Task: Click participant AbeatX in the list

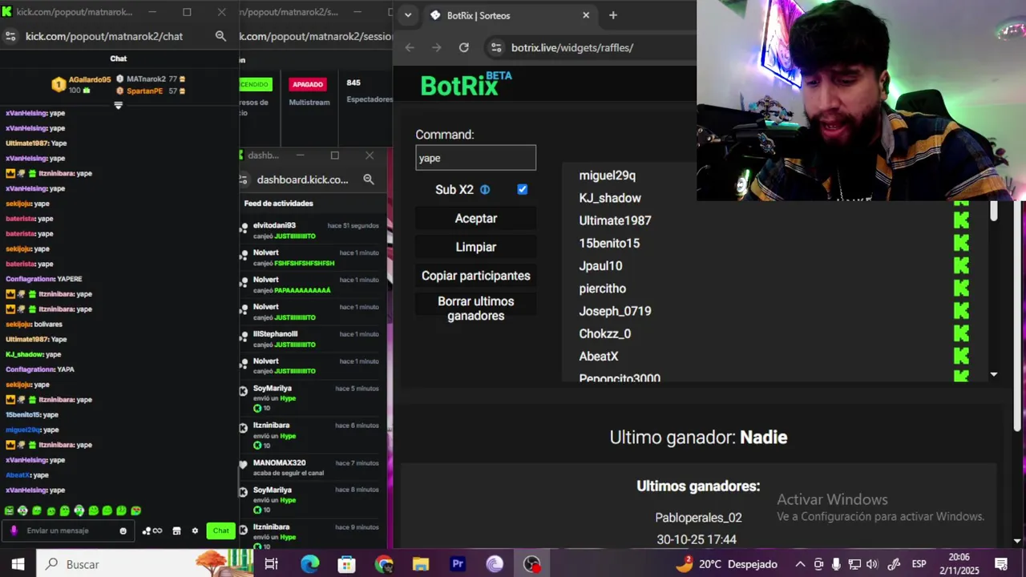Action: 599,357
